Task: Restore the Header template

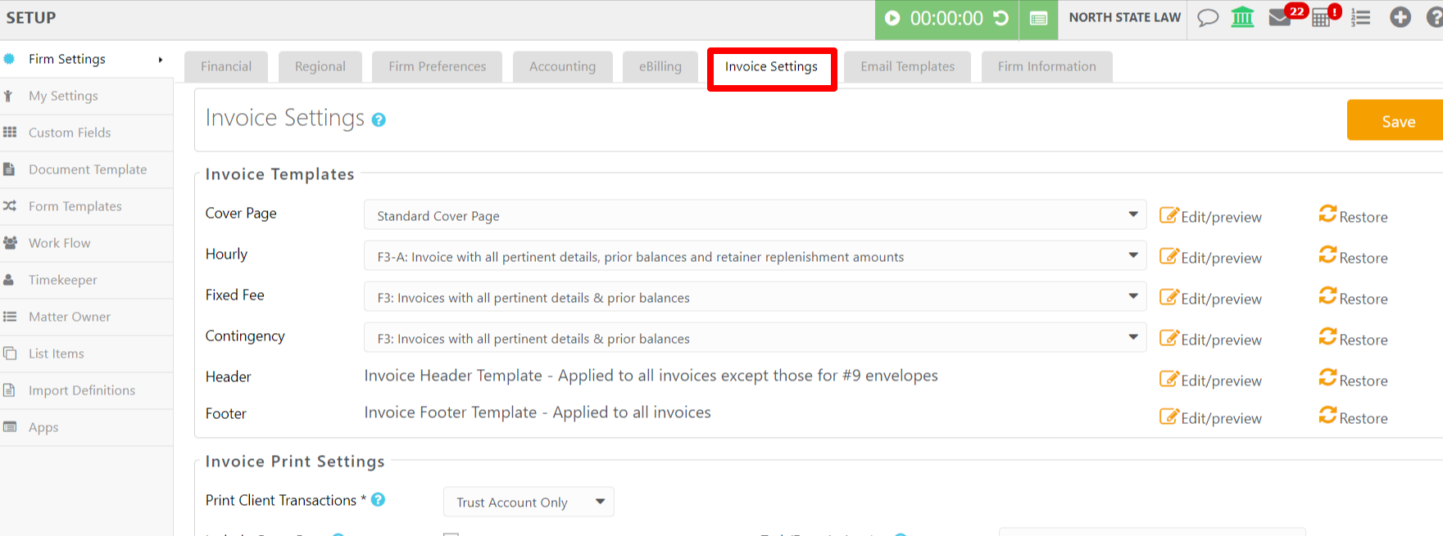Action: [1353, 379]
